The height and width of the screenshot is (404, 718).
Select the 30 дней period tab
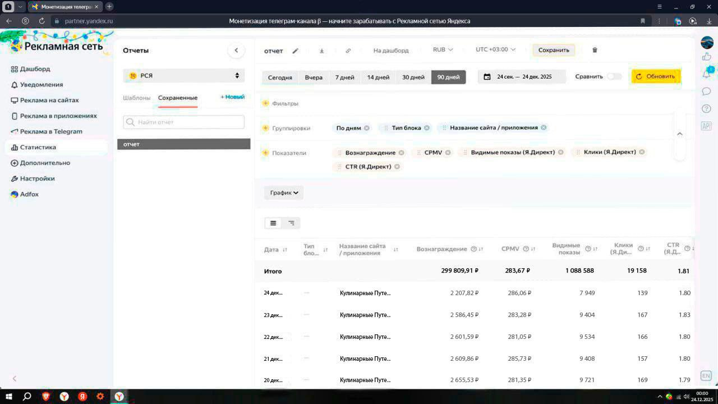click(x=413, y=77)
